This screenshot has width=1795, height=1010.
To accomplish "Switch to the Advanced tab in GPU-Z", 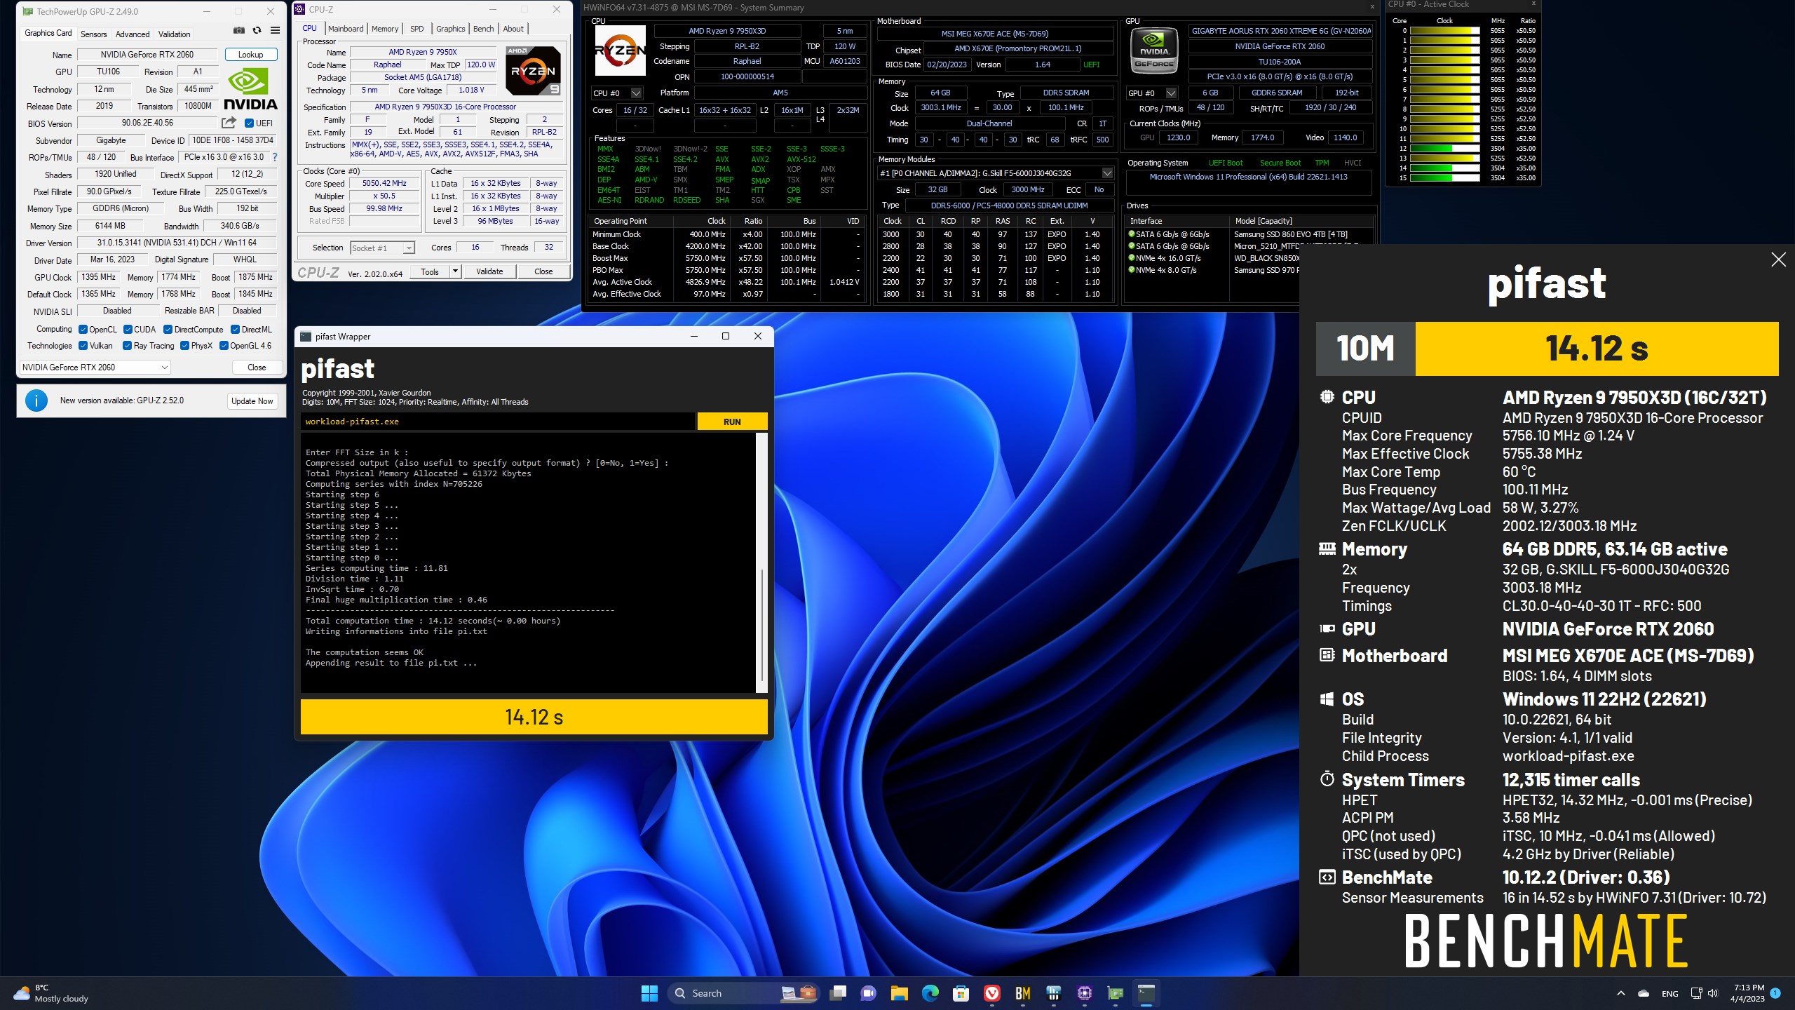I will coord(133,34).
